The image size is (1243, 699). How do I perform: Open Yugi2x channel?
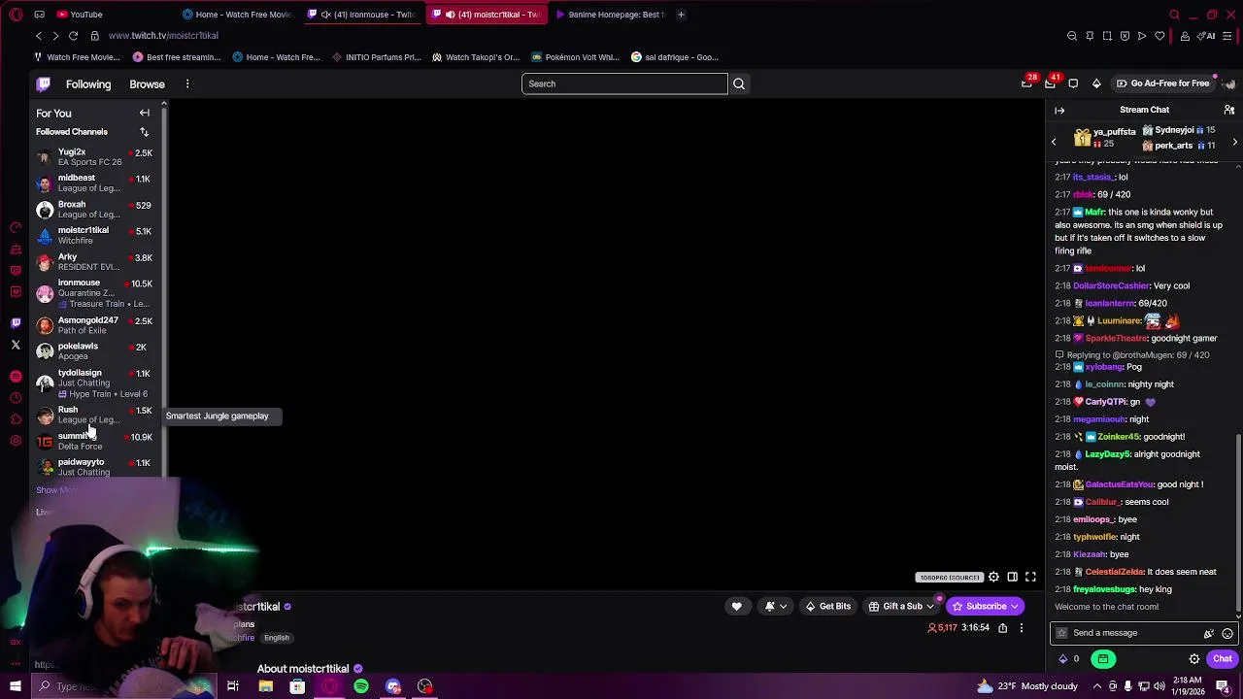click(94, 157)
